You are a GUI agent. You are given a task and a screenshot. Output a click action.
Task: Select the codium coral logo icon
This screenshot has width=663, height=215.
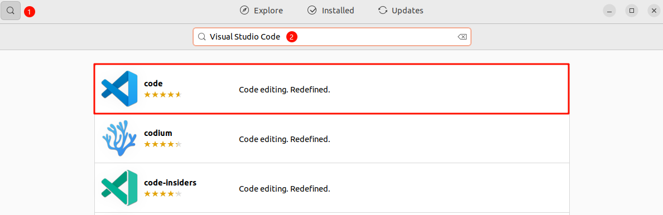[119, 138]
